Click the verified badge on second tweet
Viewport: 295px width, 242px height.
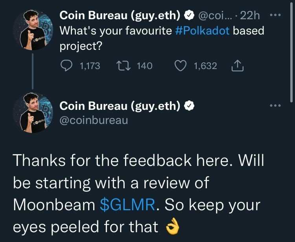(x=189, y=106)
